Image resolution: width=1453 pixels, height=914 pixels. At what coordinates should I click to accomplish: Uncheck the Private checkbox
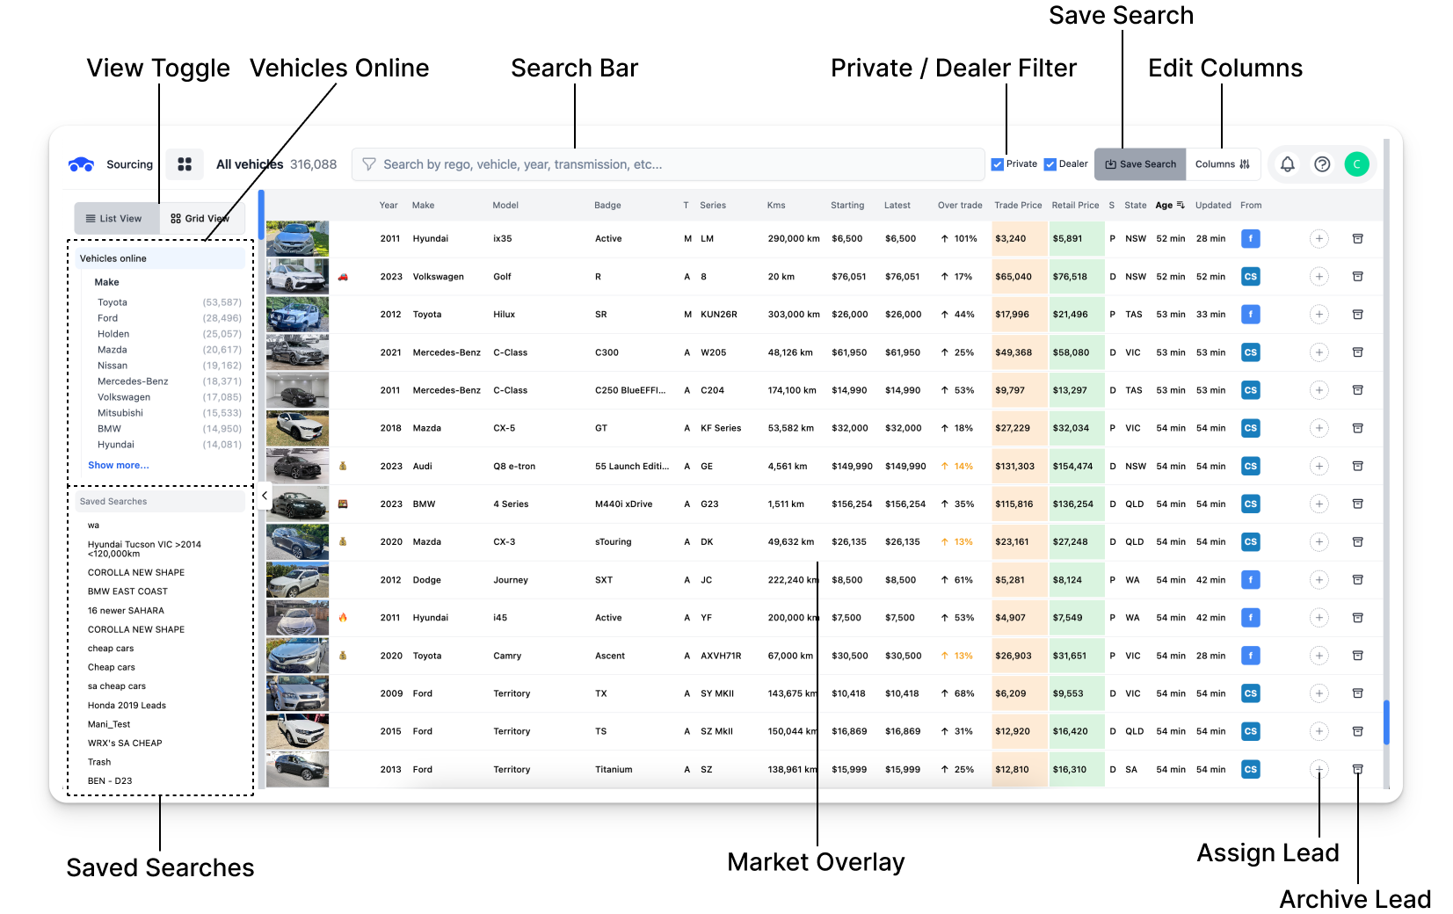coord(998,164)
